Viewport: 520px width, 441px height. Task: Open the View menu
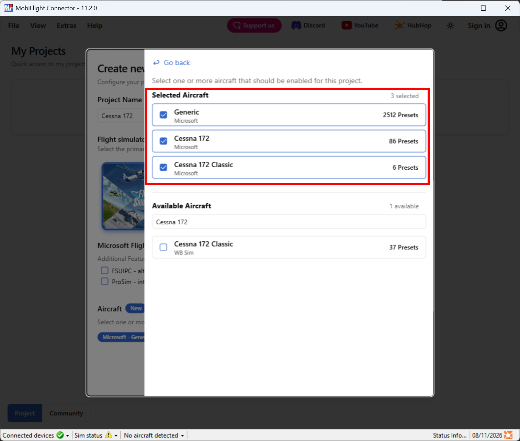coord(38,25)
